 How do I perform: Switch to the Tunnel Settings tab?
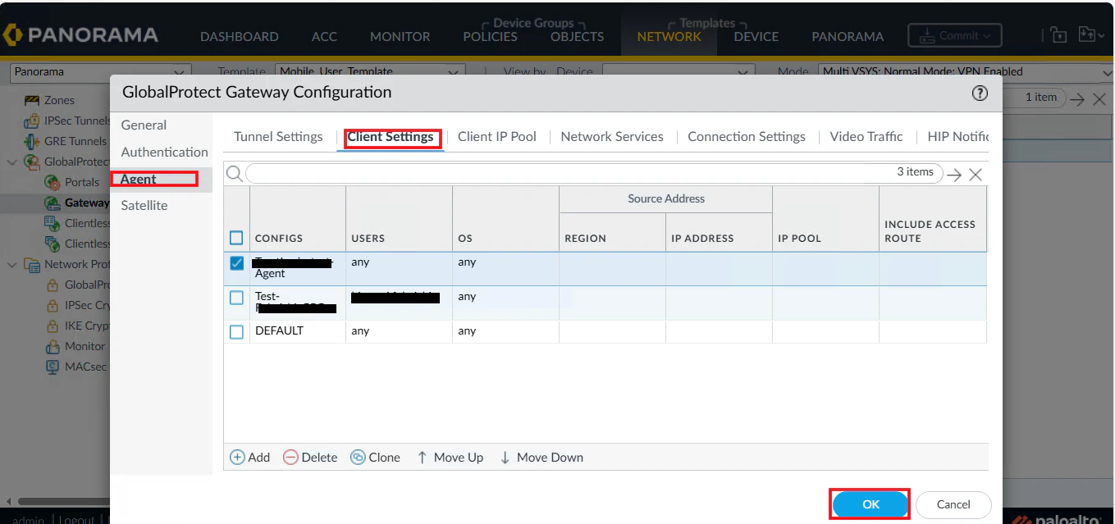click(x=278, y=137)
